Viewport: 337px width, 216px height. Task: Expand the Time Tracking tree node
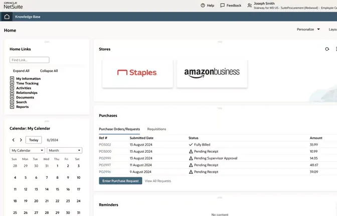click(x=12, y=83)
